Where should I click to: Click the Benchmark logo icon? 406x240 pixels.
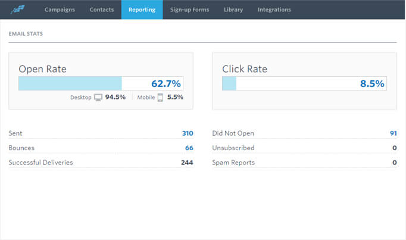(18, 10)
